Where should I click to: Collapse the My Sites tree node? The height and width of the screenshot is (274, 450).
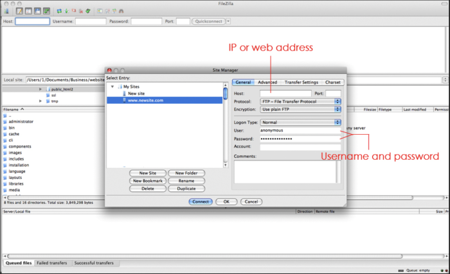pos(113,86)
